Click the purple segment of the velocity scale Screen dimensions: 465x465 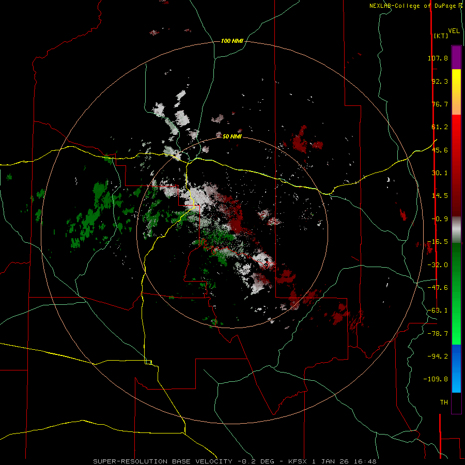(x=456, y=57)
